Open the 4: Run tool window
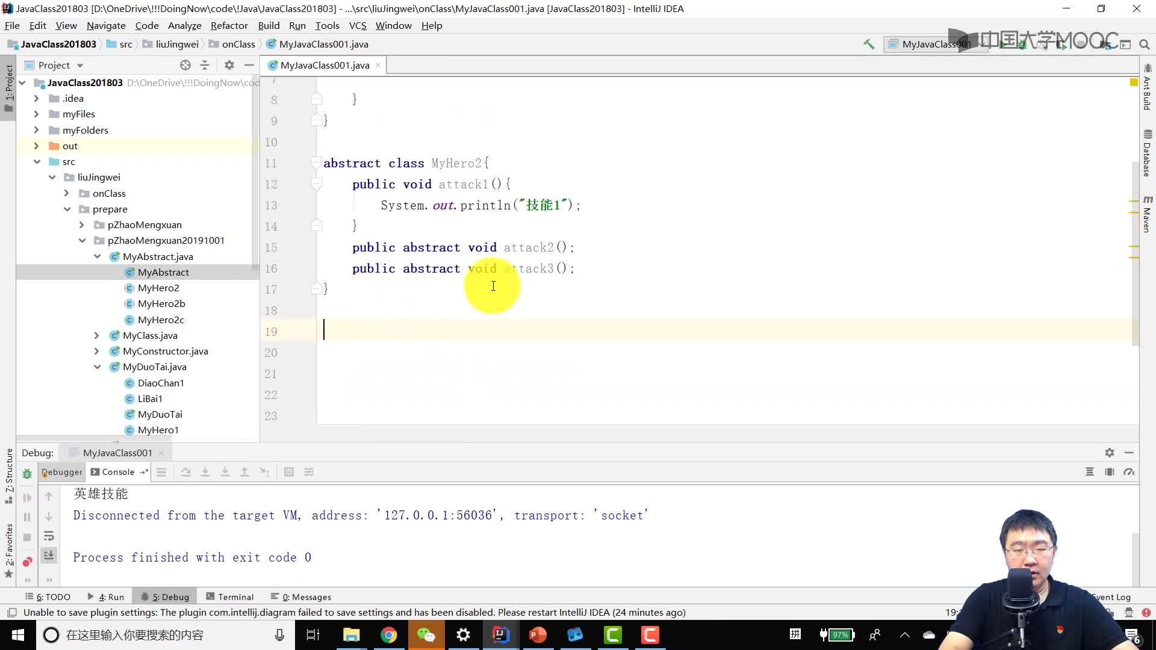1156x650 pixels. pos(106,596)
